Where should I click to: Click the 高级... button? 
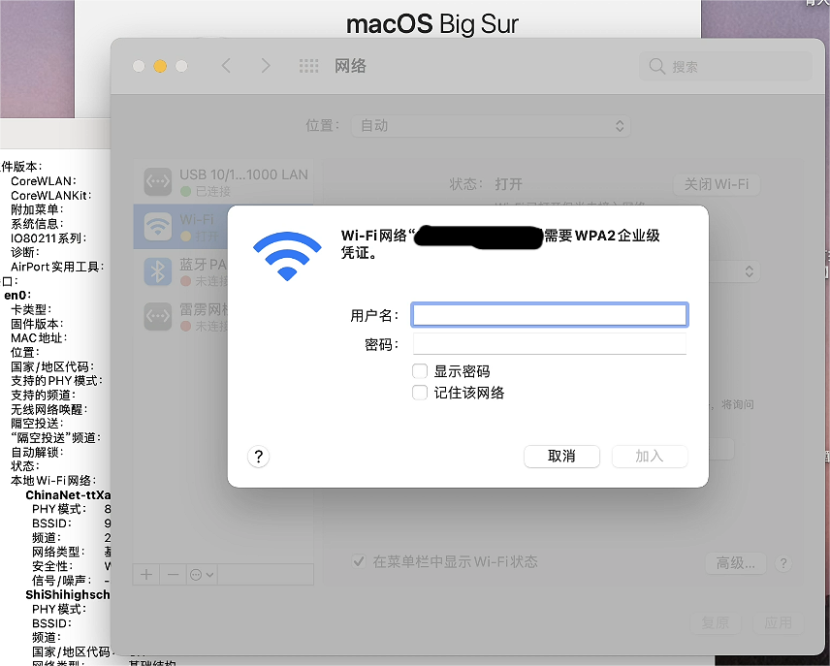tap(736, 563)
